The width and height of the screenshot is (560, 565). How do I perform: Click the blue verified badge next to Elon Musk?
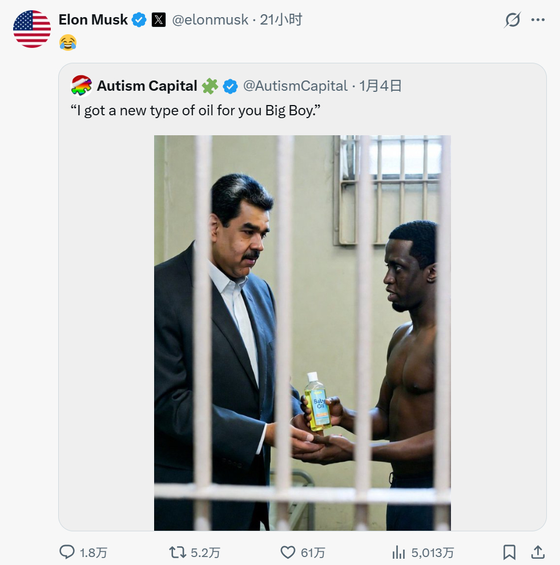pyautogui.click(x=139, y=20)
